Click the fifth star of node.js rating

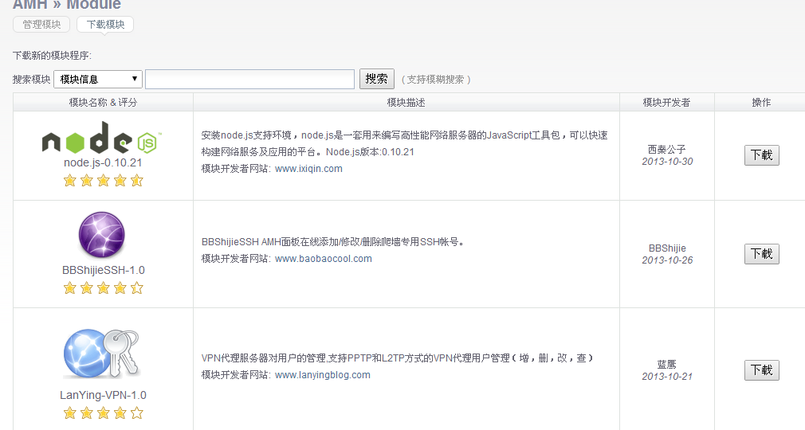tap(137, 181)
